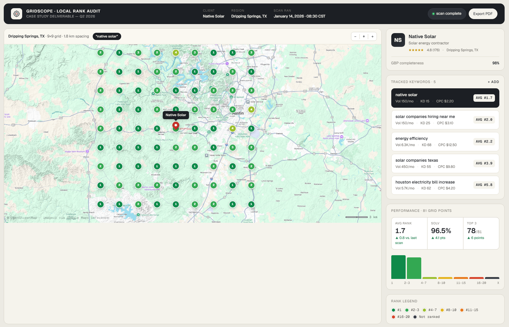Viewport: 509px width, 327px height.
Task: Click the red 16-20 histogram bar
Action: (x=476, y=278)
